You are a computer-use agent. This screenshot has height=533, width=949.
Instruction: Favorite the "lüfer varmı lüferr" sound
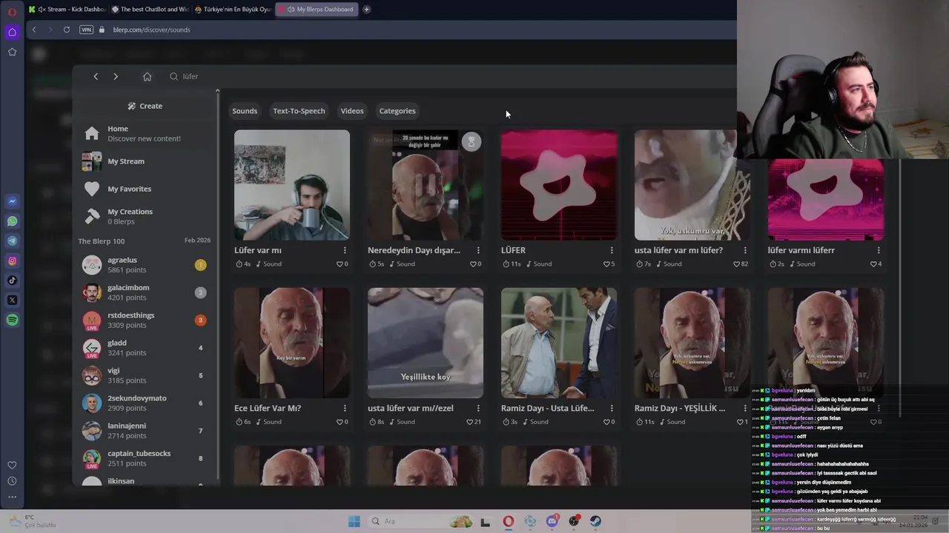[x=873, y=264]
